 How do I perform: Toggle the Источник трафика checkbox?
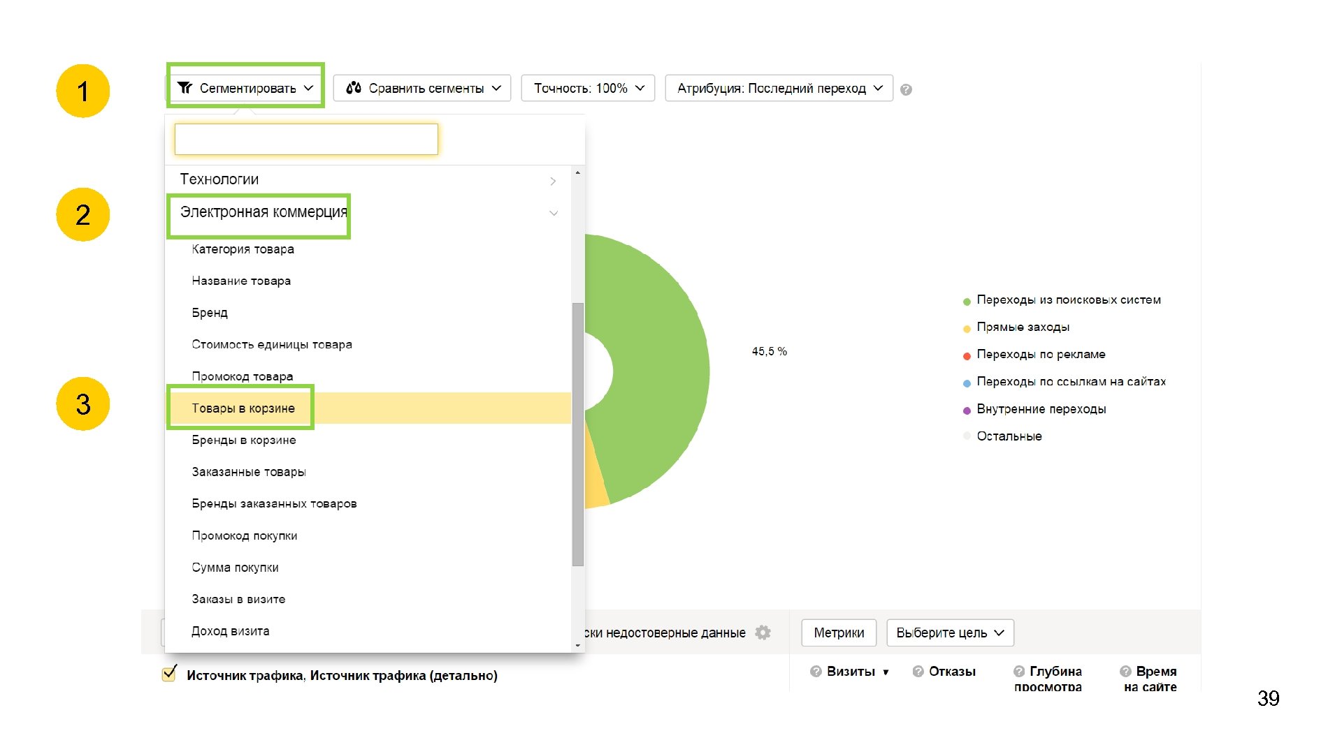coord(169,674)
